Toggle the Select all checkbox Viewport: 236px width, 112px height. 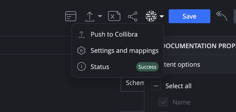[x=156, y=86]
